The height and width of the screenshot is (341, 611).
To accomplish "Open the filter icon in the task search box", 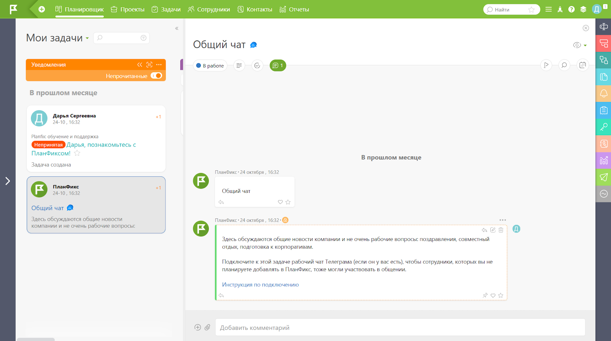I will point(144,38).
